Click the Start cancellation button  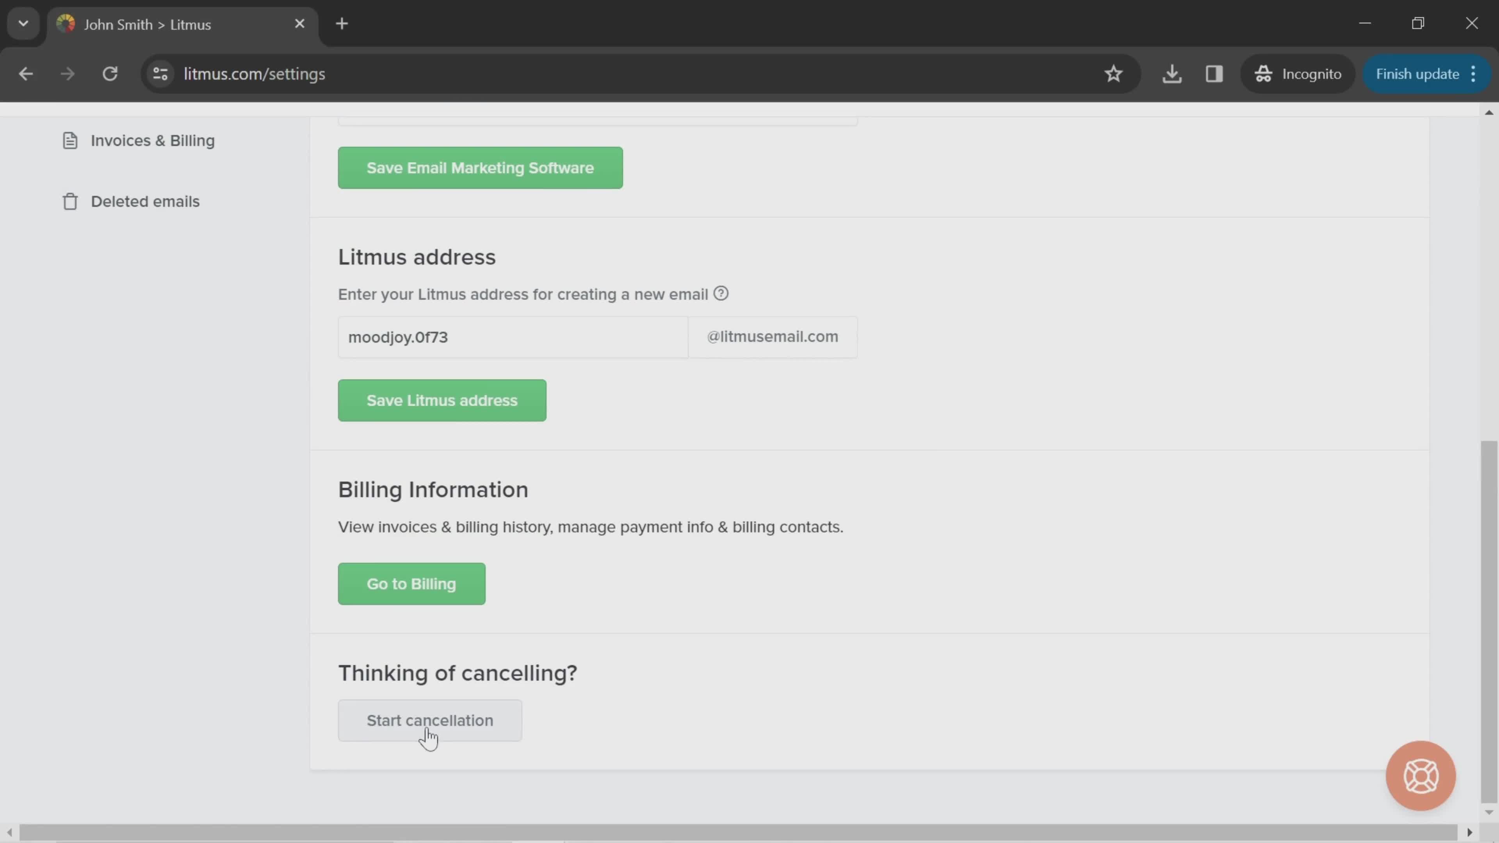point(429,720)
